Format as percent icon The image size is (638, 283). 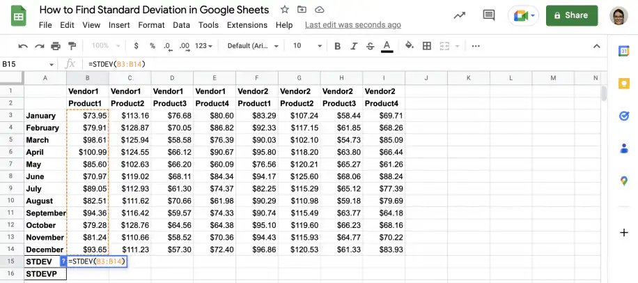152,46
